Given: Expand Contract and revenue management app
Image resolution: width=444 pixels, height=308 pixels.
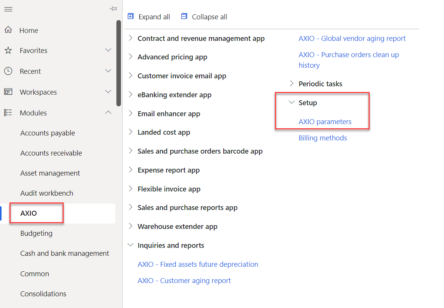Looking at the screenshot, I should pos(131,38).
